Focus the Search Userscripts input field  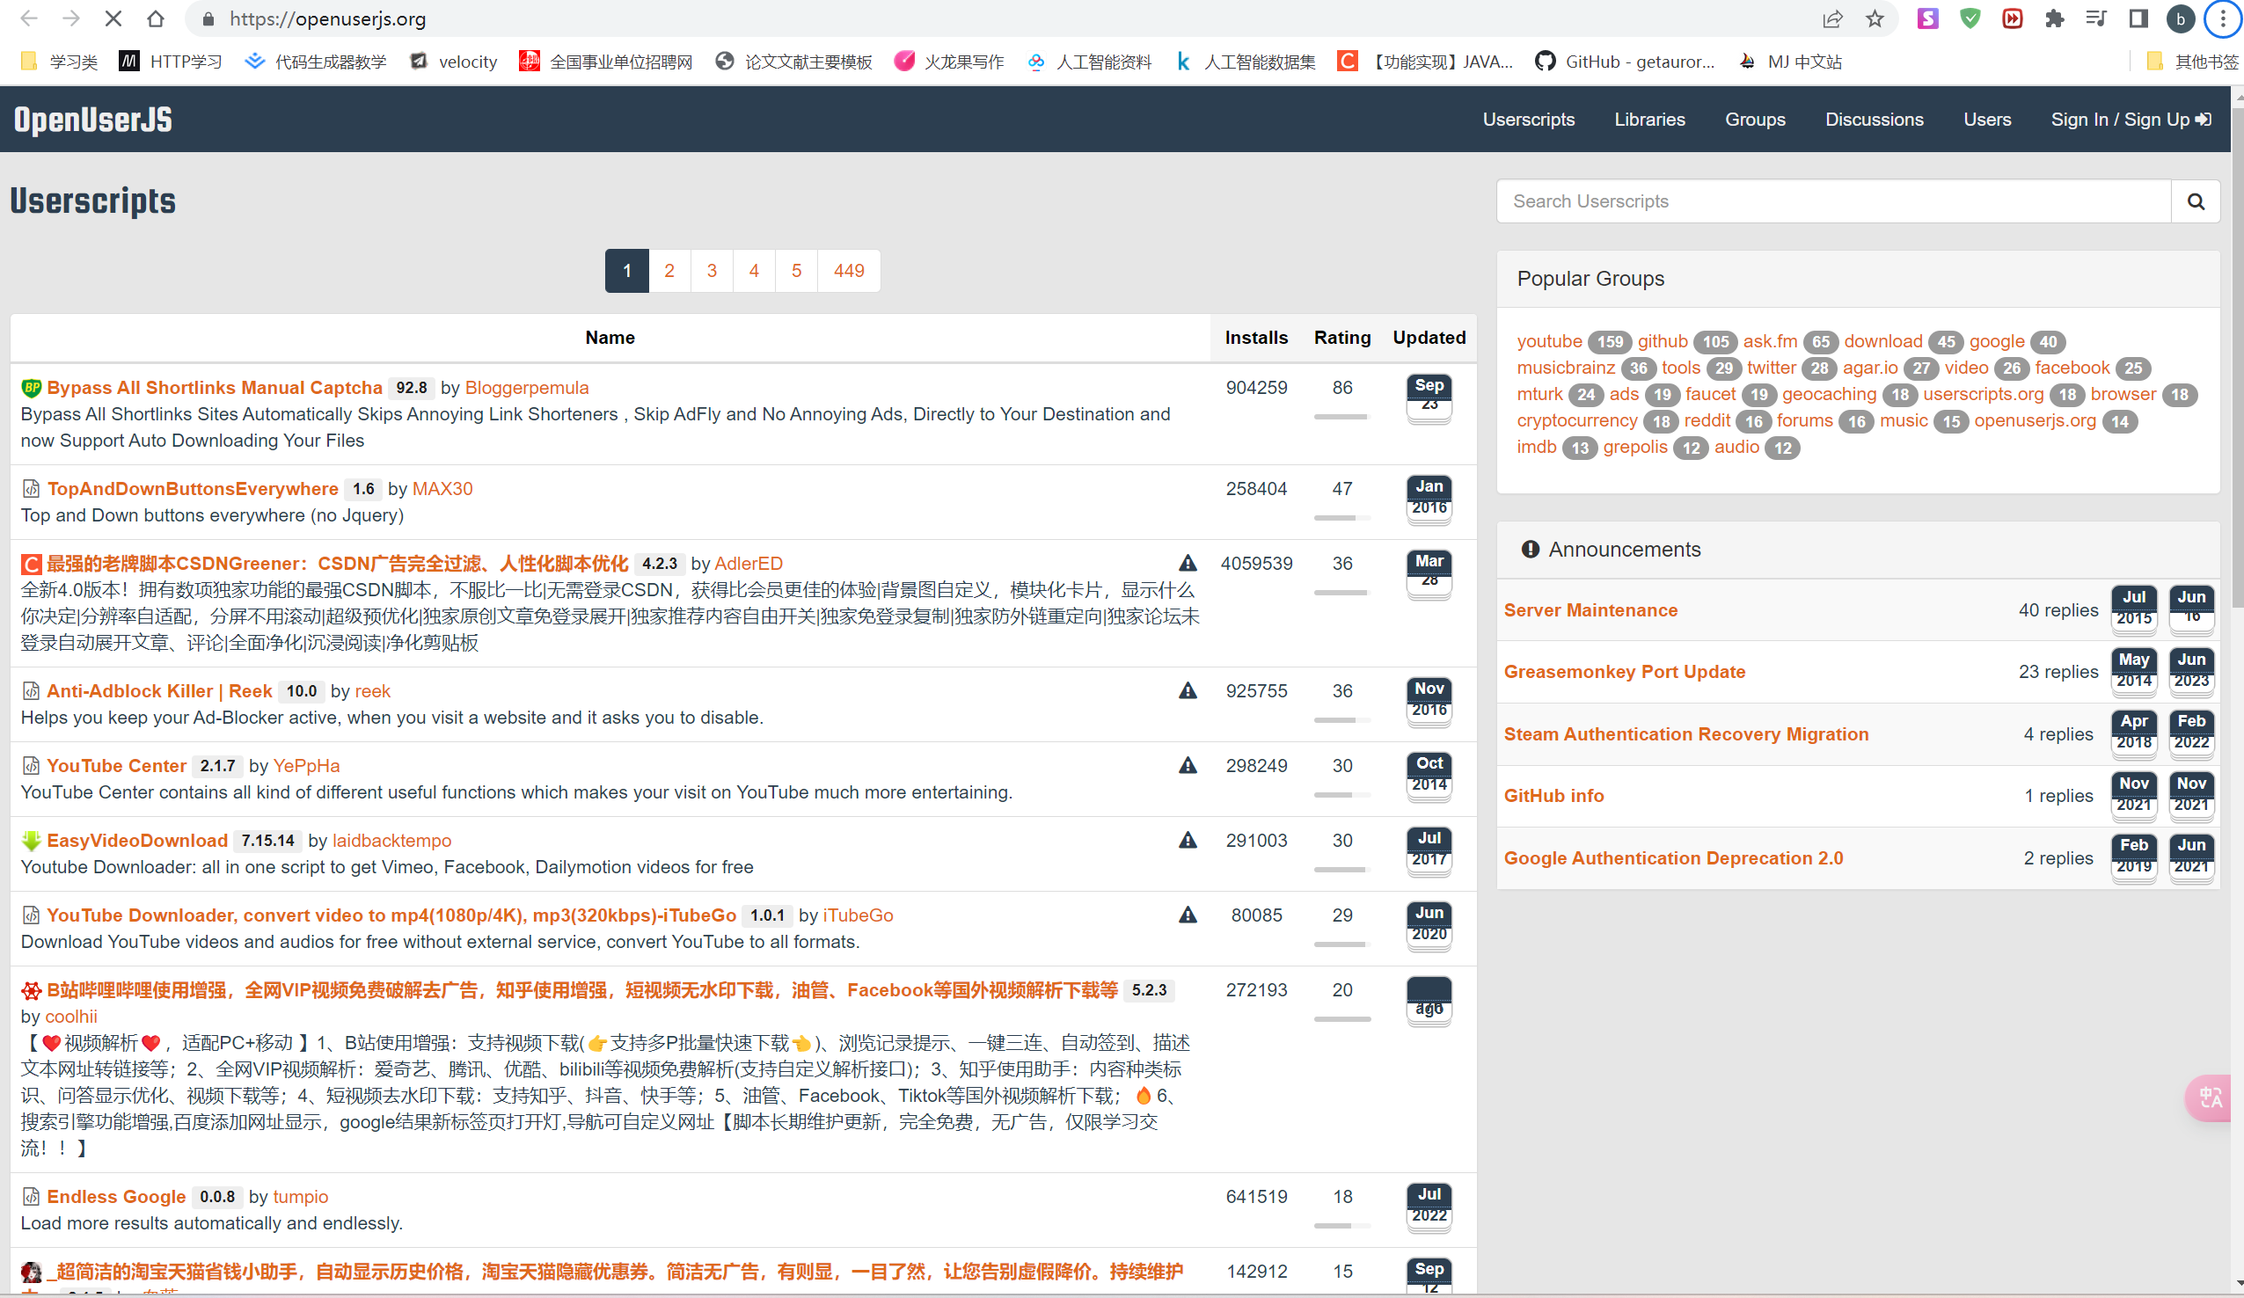[x=1832, y=202]
